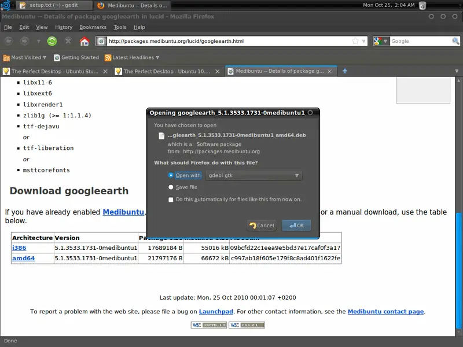The image size is (463, 347).
Task: Bookmark this page with the star icon
Action: pyautogui.click(x=355, y=41)
